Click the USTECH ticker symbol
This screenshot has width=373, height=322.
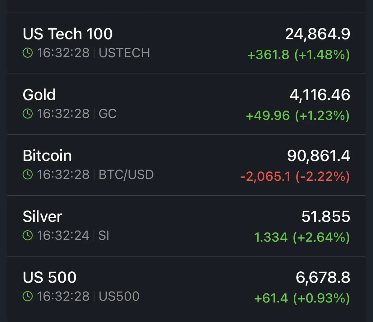pos(124,53)
